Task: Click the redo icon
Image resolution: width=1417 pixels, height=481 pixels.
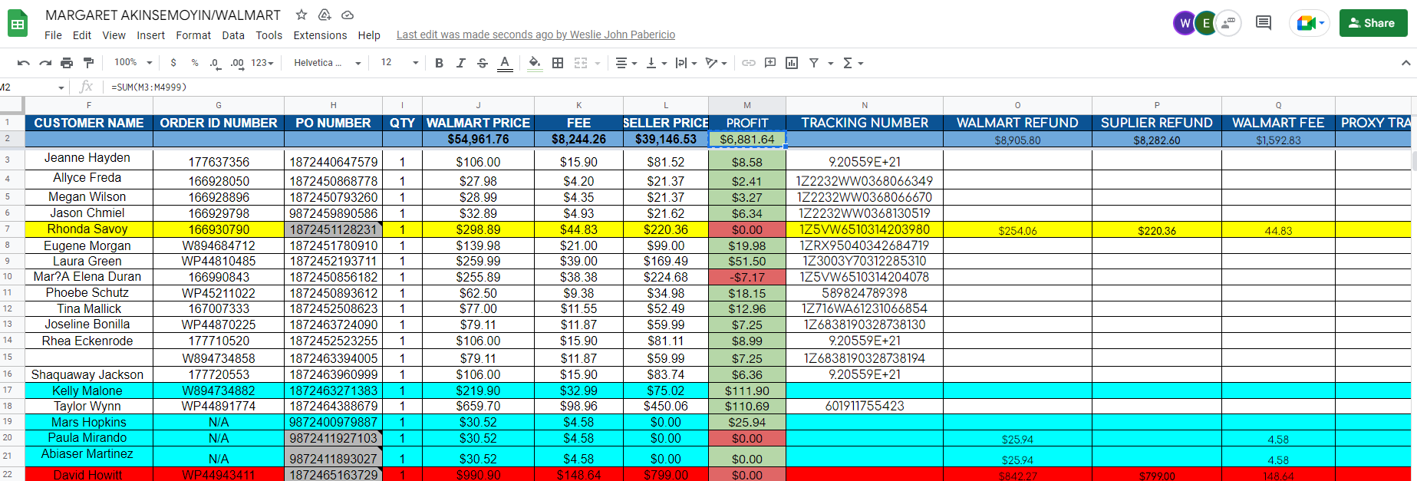Action: (x=45, y=63)
